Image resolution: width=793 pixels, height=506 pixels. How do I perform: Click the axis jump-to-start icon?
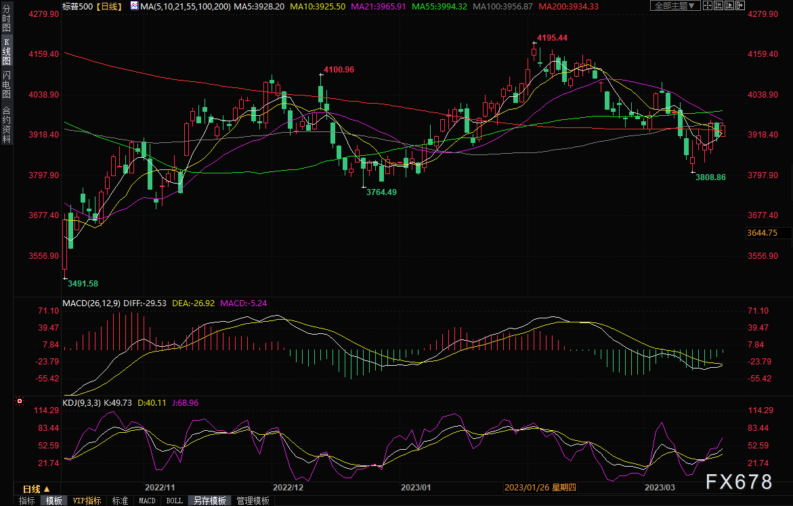719,5
